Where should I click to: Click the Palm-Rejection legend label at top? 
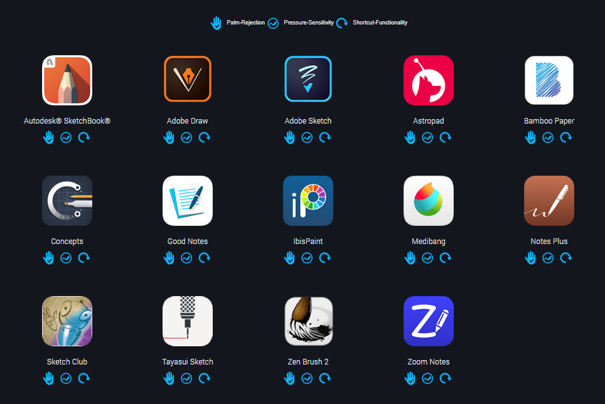tap(245, 23)
